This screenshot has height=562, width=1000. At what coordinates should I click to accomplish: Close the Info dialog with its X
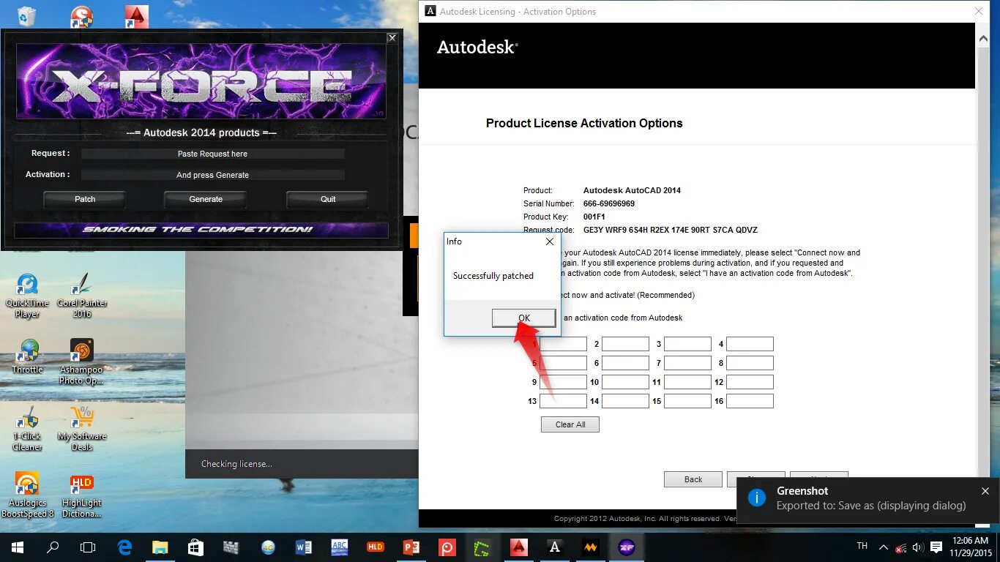[550, 241]
